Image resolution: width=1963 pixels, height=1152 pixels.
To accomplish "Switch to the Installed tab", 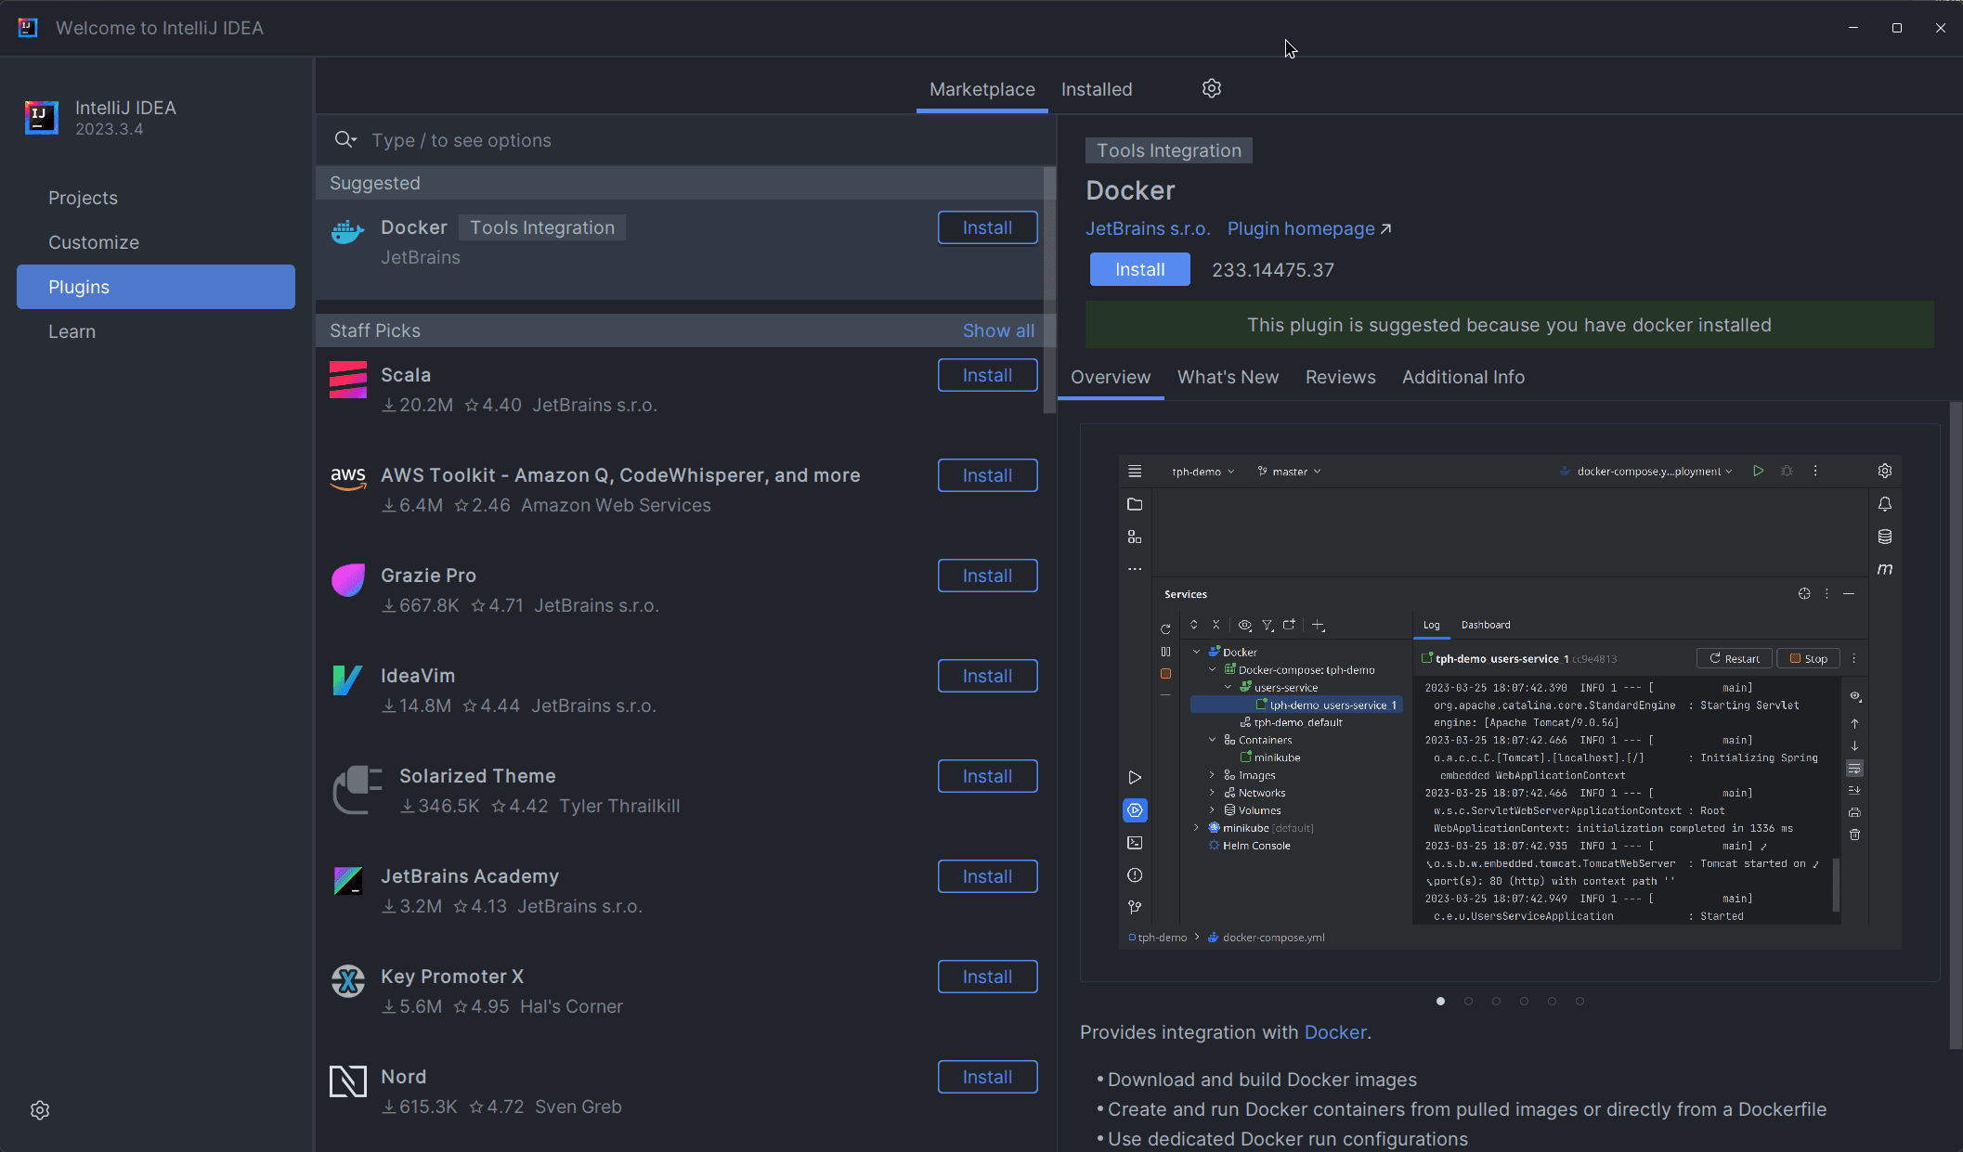I will 1097,89.
